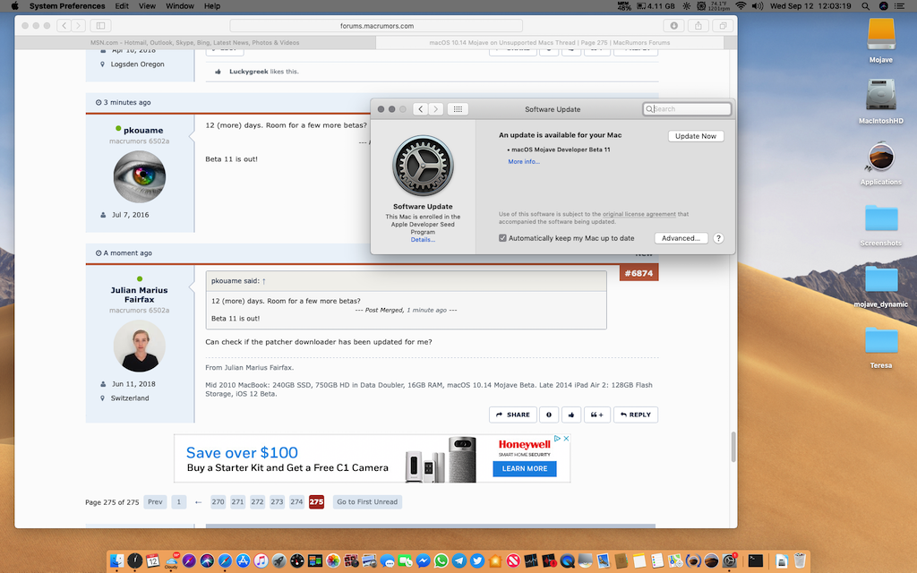Show Safari tab overview button
The height and width of the screenshot is (573, 917).
723,26
